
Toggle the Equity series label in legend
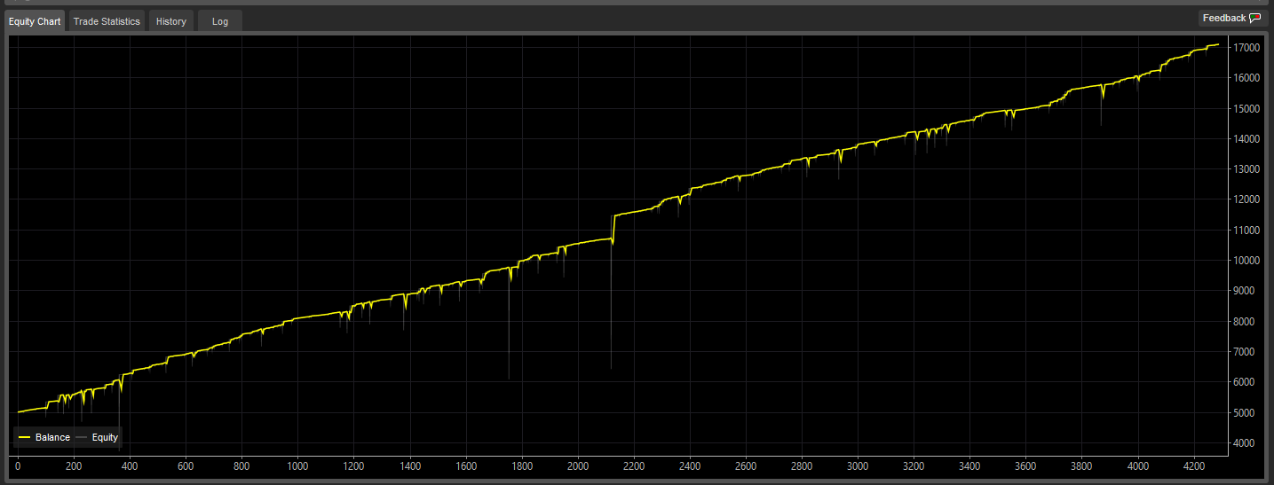pyautogui.click(x=105, y=437)
